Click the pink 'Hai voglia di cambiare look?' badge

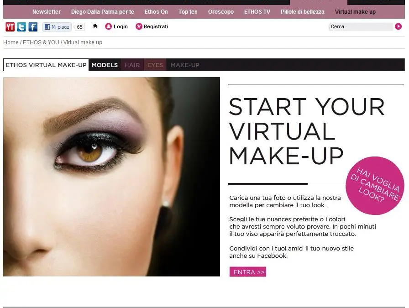375,185
